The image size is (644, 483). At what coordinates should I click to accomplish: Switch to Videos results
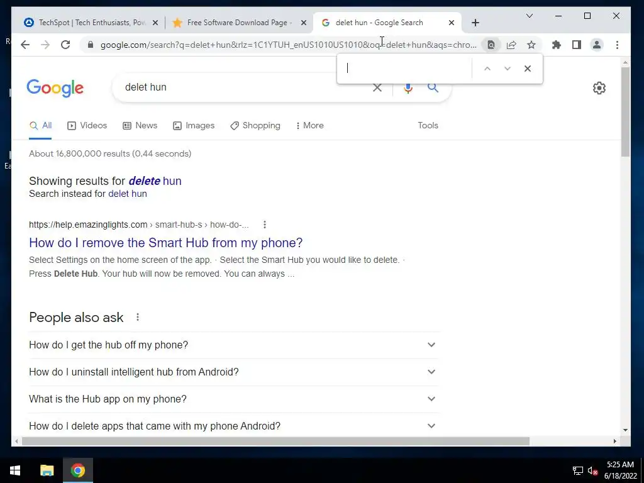point(87,126)
